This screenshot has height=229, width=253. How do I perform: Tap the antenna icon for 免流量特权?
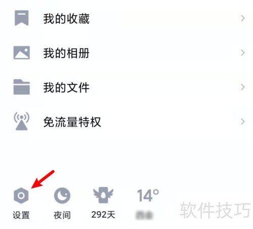[22, 121]
